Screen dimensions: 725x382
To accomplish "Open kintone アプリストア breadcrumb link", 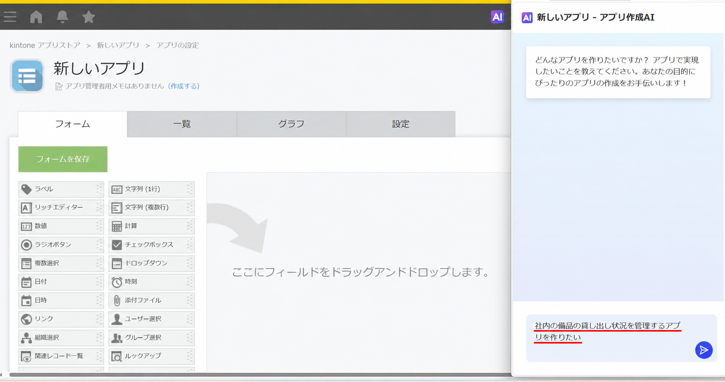I will [x=45, y=45].
